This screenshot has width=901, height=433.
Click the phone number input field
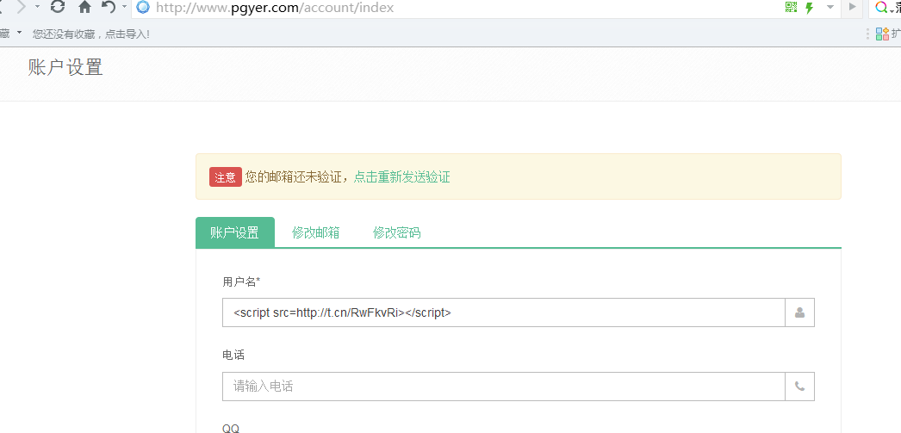(x=503, y=387)
